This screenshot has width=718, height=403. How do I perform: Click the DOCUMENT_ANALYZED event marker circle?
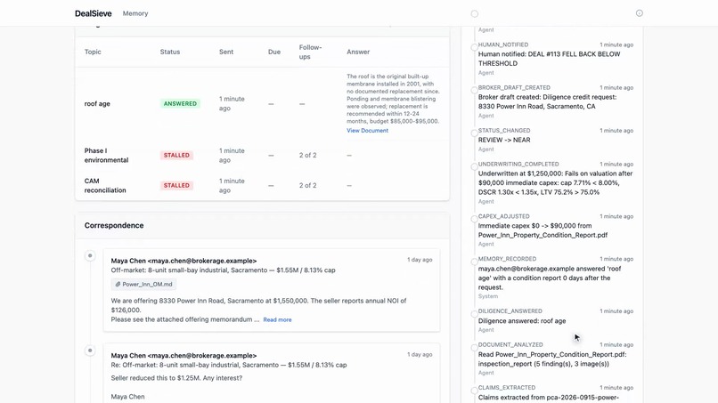coord(475,348)
